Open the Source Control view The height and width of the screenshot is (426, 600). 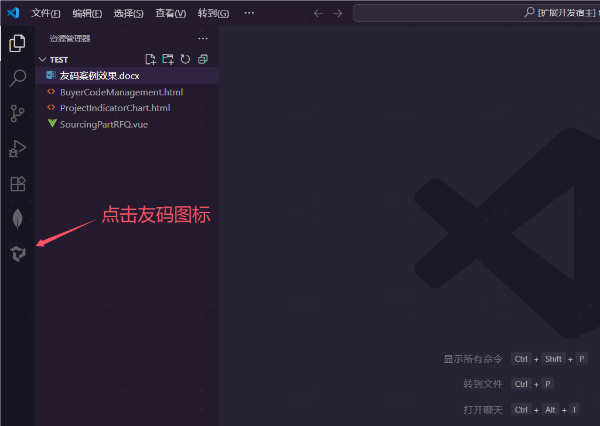(x=18, y=114)
